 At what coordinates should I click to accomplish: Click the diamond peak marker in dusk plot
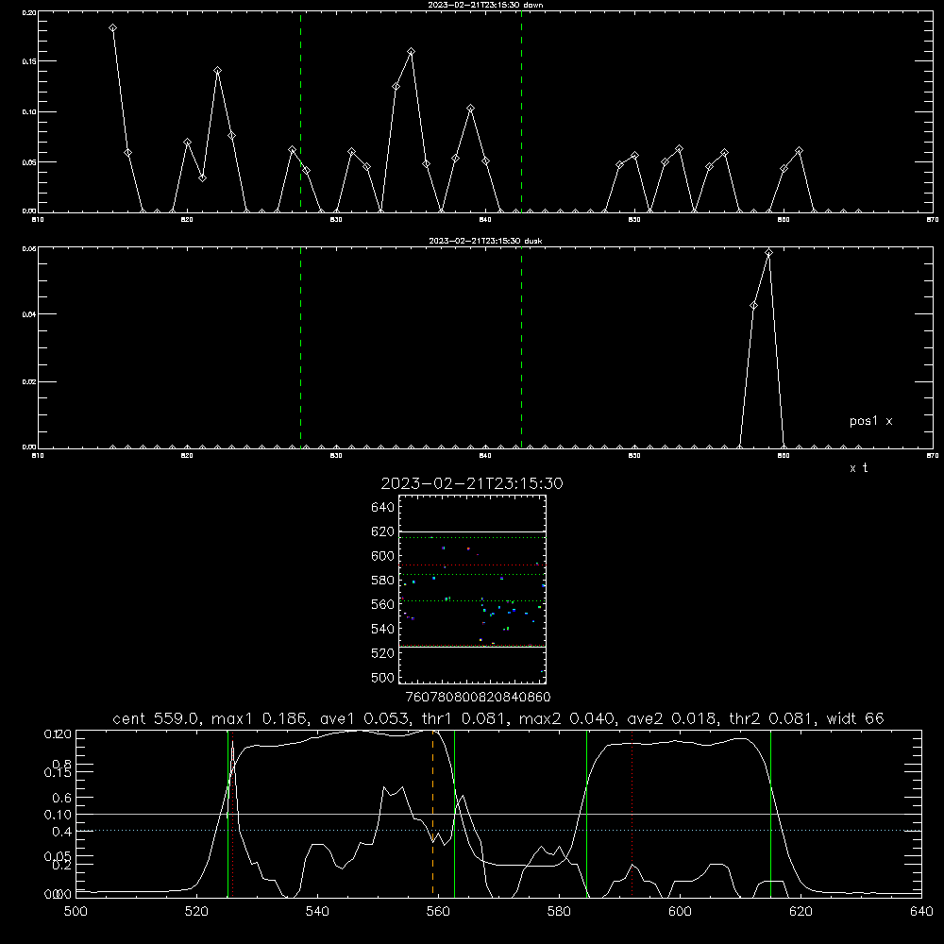pyautogui.click(x=768, y=253)
